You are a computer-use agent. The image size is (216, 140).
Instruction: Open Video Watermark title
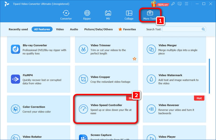[170, 75]
